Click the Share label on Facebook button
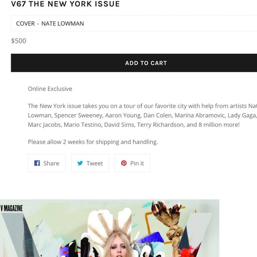 pyautogui.click(x=51, y=163)
